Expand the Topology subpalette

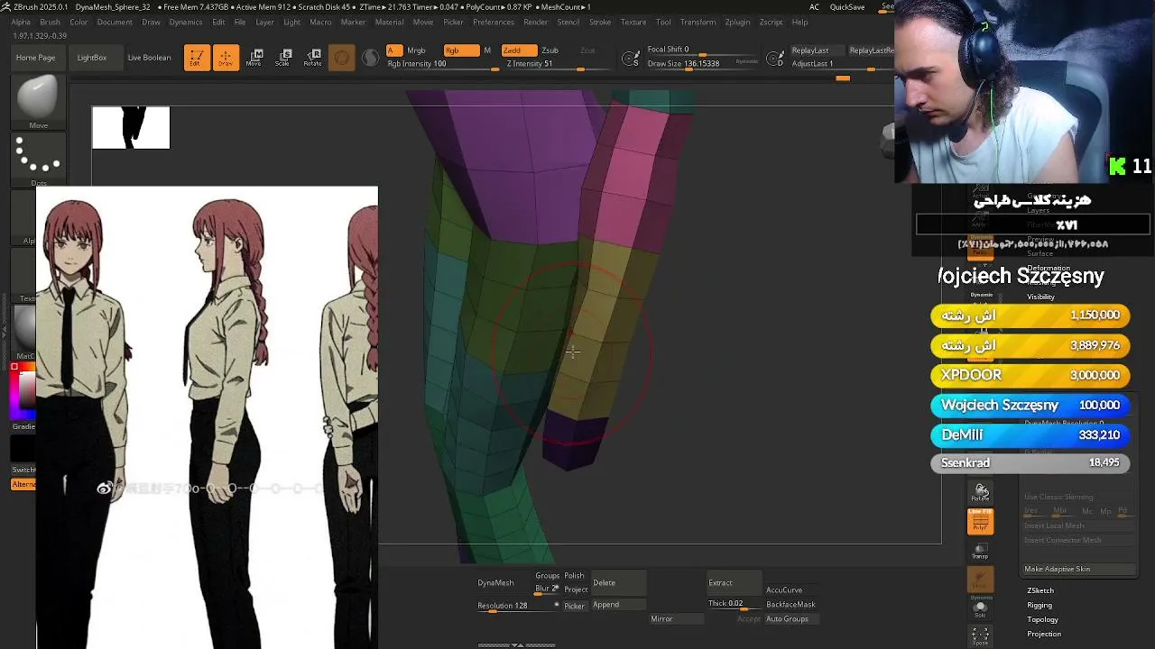click(x=1042, y=620)
